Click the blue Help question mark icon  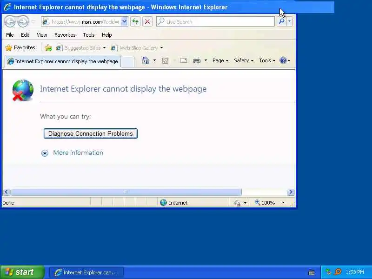pyautogui.click(x=283, y=61)
